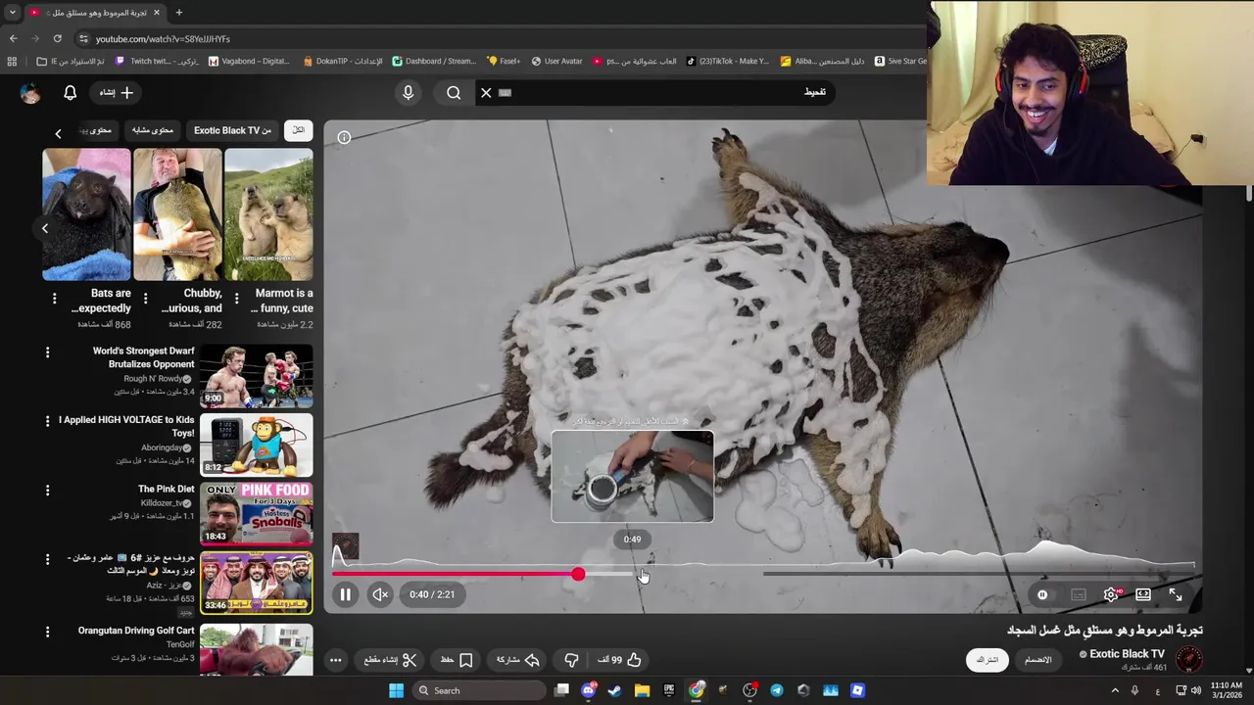
Task: Click the shorts shelf previous arrow
Action: [x=45, y=228]
